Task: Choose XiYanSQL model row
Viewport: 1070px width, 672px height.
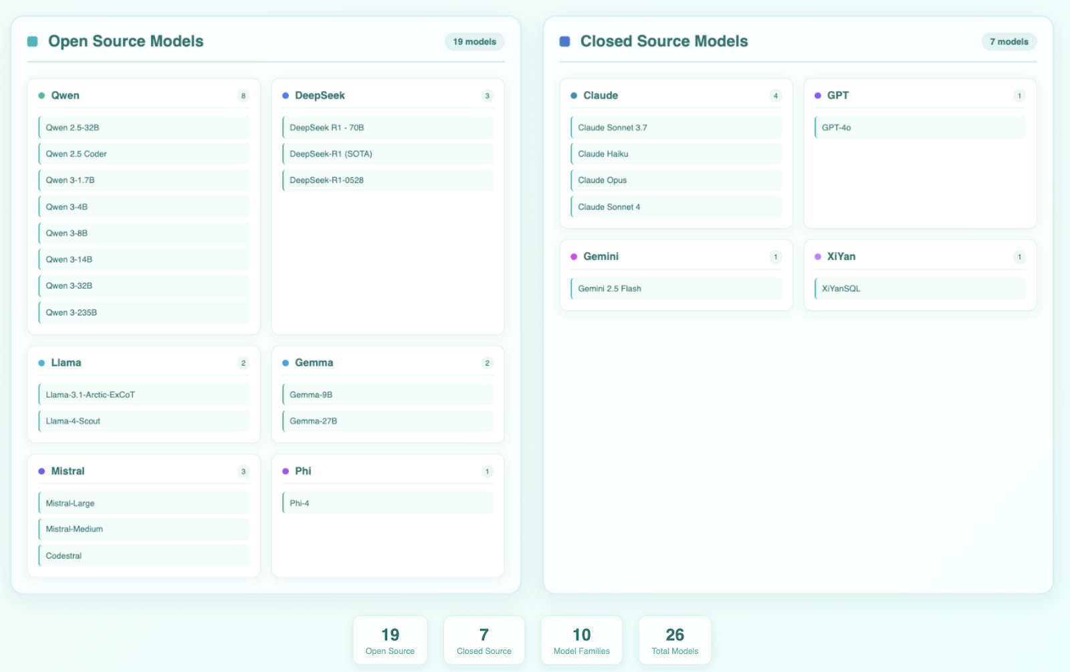Action: 920,289
